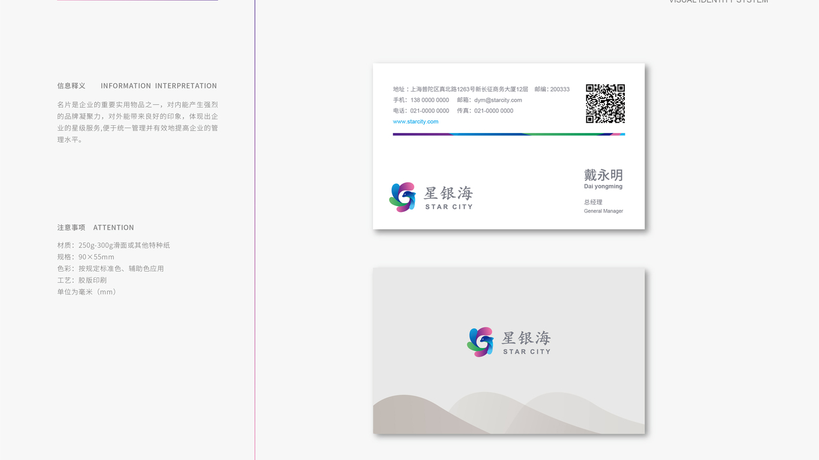Select the name 戴永明
The width and height of the screenshot is (819, 460).
(604, 175)
